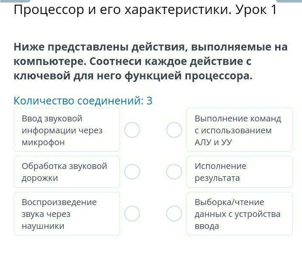Screen dimensions: 302x256
Task: Click the 'Количество соединений: 3' label
Action: 83,101
